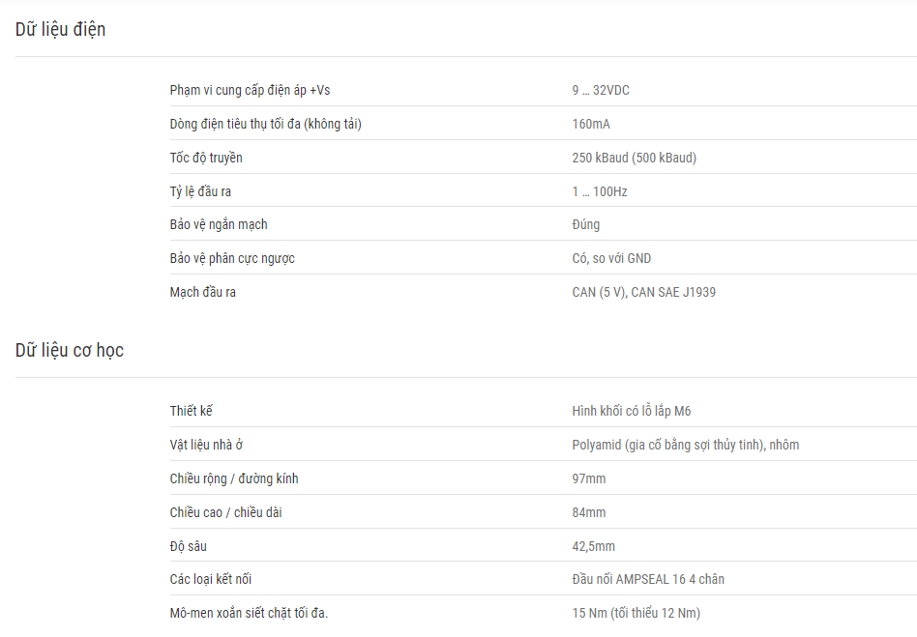917x637 pixels.
Task: Select the 'Phạm vi cung cấp điện áp +Vs' label
Action: 250,90
